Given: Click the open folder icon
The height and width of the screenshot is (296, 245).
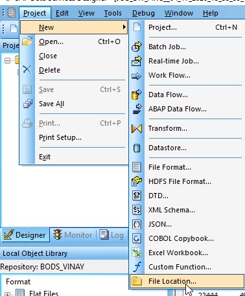Looking at the screenshot, I should tap(27, 41).
